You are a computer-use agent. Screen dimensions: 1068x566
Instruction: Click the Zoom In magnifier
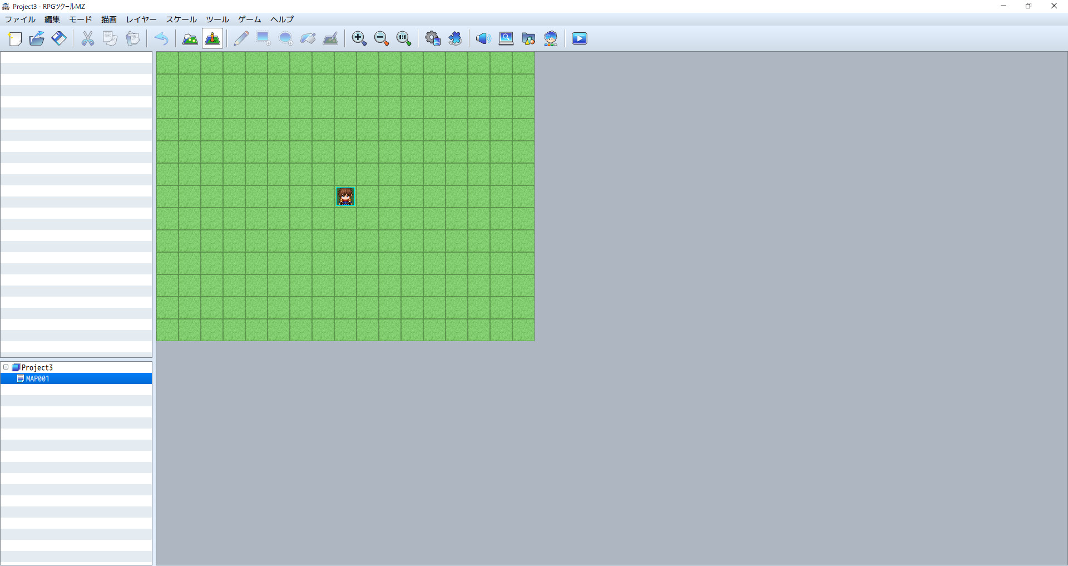(x=359, y=38)
